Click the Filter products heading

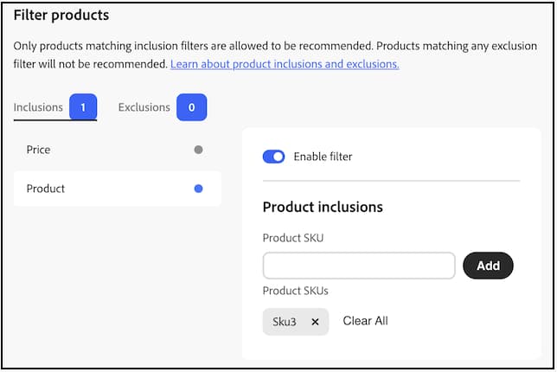(61, 15)
